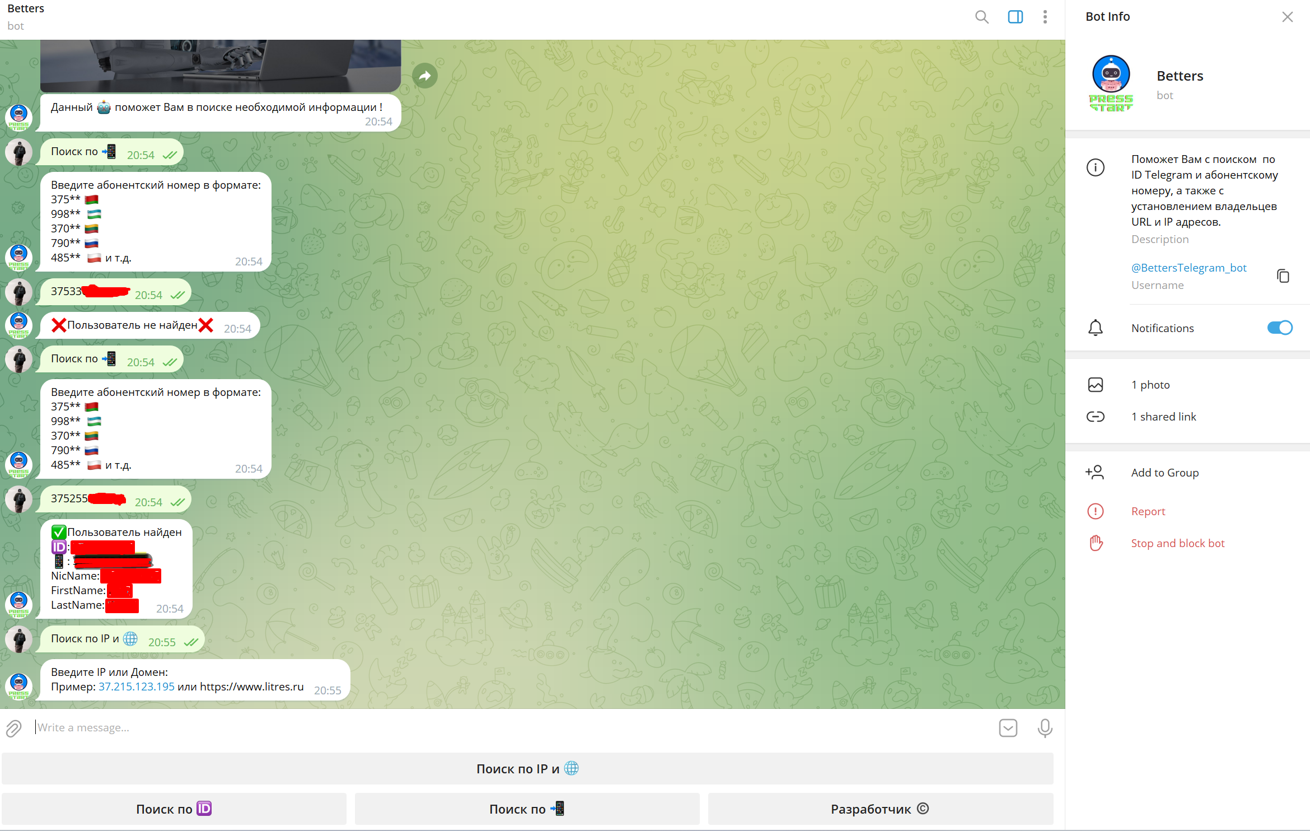Screen dimensions: 1310x831
Task: Hide the bot keyboard icon
Action: [x=1008, y=728]
